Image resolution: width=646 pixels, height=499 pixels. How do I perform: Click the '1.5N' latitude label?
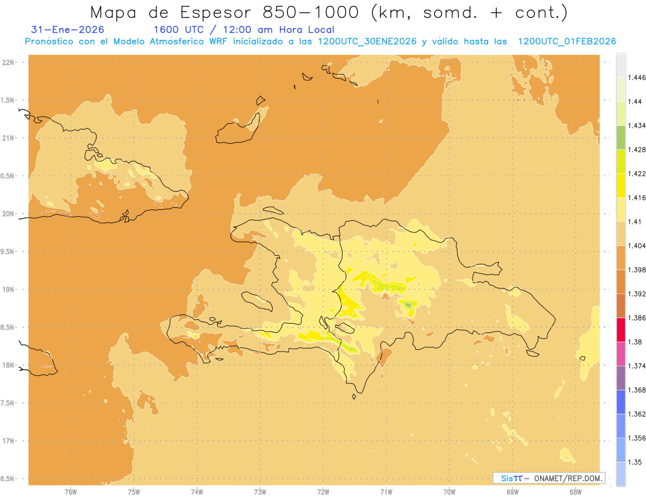click(8, 100)
